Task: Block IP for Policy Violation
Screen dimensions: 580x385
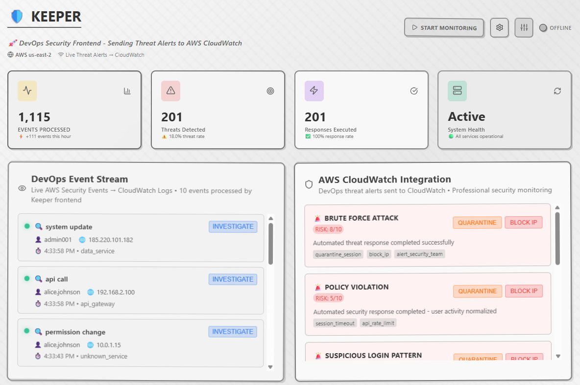Action: click(524, 291)
